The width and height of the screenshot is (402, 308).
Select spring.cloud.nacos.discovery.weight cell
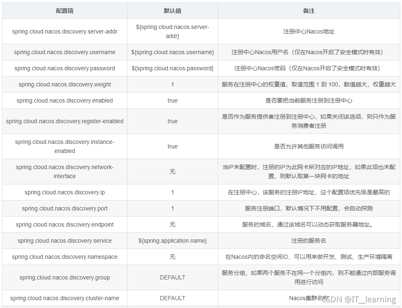[65, 84]
